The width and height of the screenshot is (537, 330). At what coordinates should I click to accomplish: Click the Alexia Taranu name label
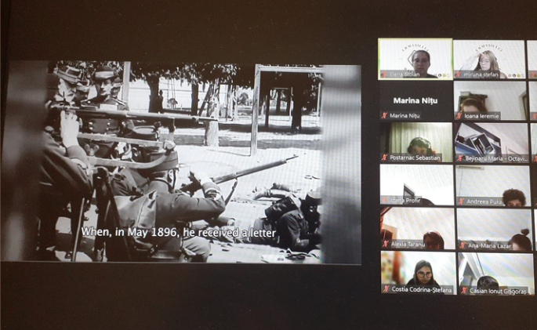(408, 245)
